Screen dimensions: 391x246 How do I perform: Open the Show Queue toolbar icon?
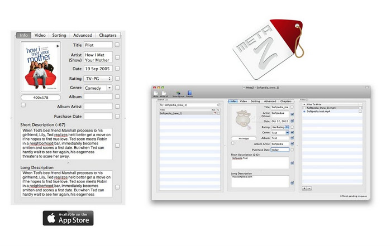pyautogui.click(x=178, y=94)
